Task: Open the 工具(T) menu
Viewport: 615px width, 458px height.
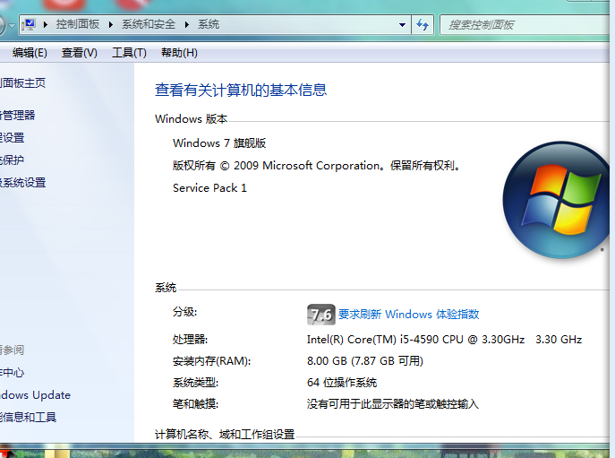Action: (x=129, y=53)
